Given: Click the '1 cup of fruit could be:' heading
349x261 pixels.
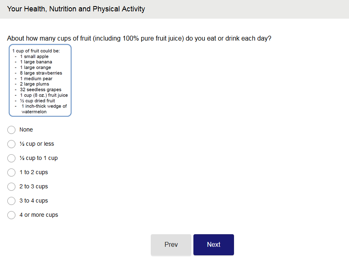Looking at the screenshot, I should tap(36, 51).
